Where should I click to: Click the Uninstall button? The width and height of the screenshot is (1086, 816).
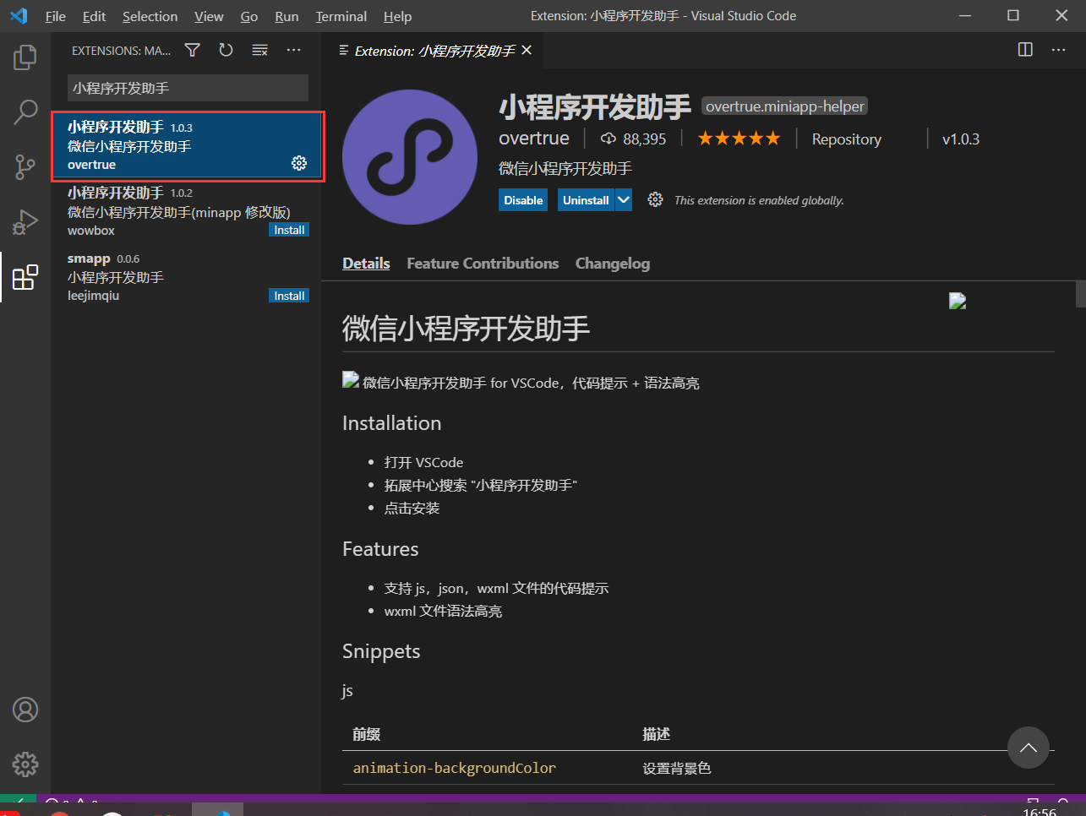coord(586,200)
